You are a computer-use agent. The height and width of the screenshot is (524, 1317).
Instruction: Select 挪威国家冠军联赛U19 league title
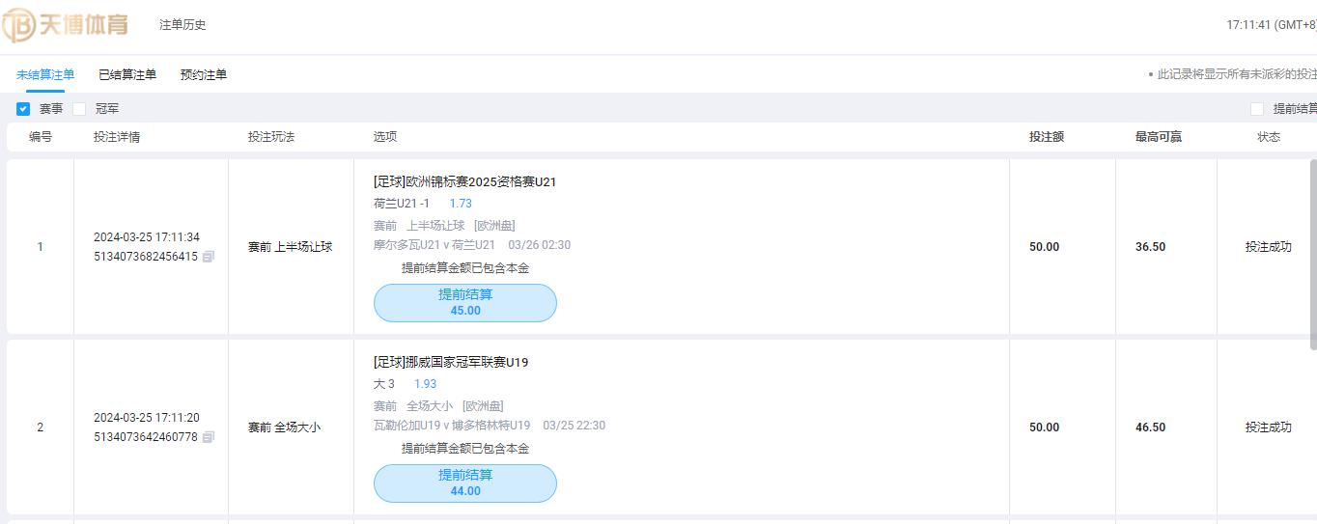(x=451, y=363)
